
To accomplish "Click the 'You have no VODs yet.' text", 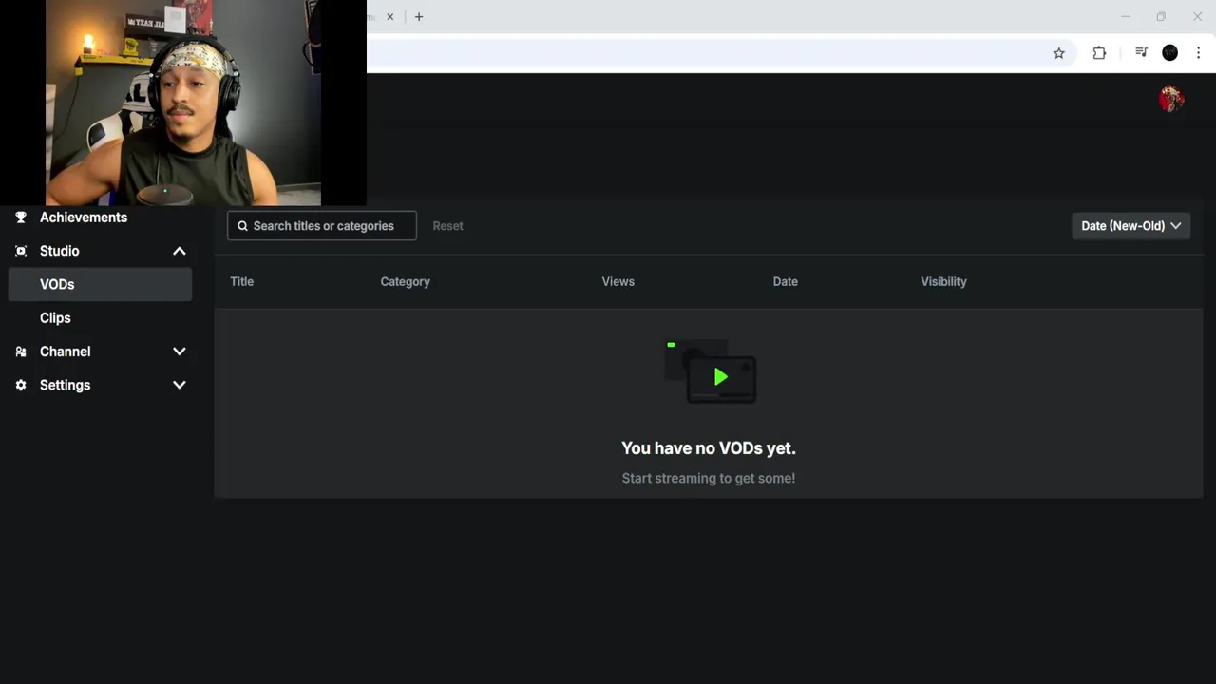I will (709, 448).
